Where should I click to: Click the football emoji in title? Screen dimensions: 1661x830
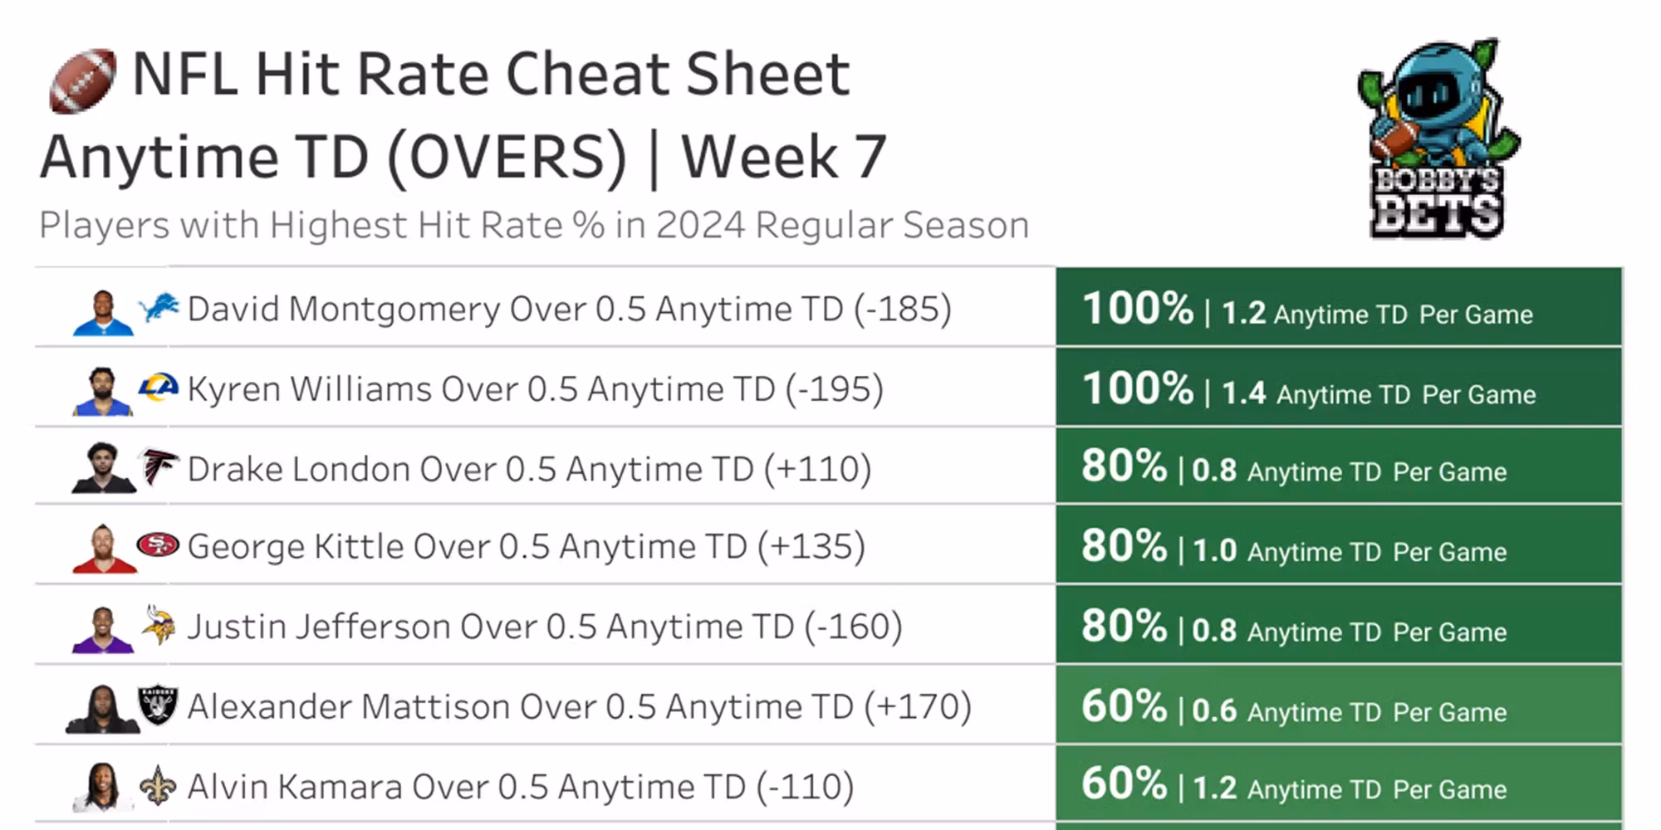[x=82, y=81]
